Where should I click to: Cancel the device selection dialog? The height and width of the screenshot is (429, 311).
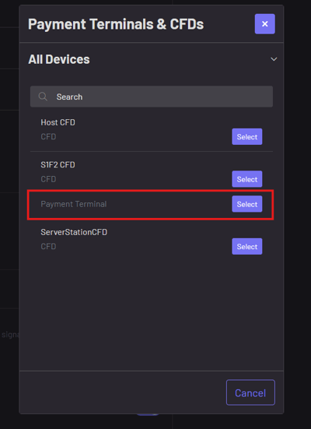point(250,392)
